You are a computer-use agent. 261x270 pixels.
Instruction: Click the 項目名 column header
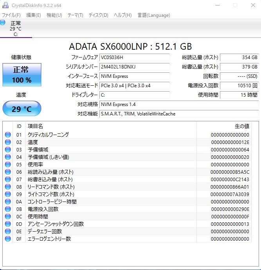tap(35, 126)
